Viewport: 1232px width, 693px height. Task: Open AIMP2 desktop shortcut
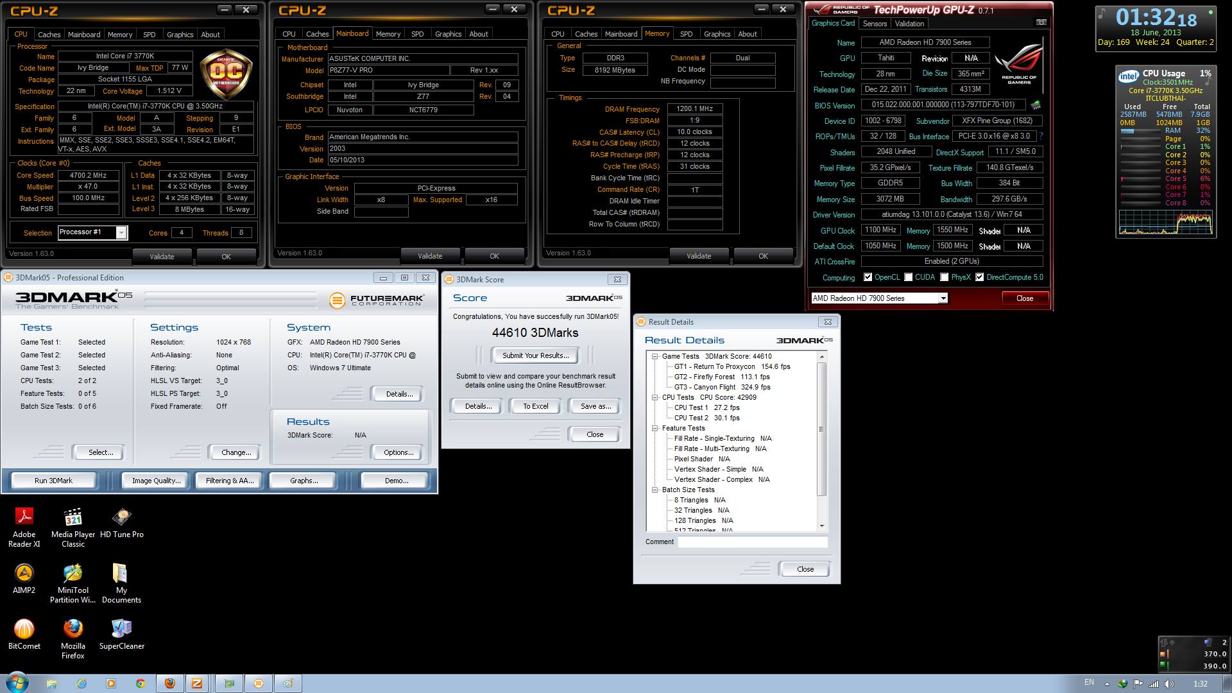pyautogui.click(x=24, y=573)
